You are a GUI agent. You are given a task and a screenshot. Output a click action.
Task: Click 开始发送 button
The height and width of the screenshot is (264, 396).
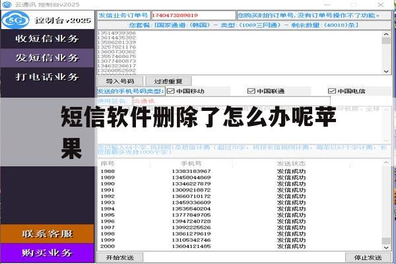[x=120, y=257]
